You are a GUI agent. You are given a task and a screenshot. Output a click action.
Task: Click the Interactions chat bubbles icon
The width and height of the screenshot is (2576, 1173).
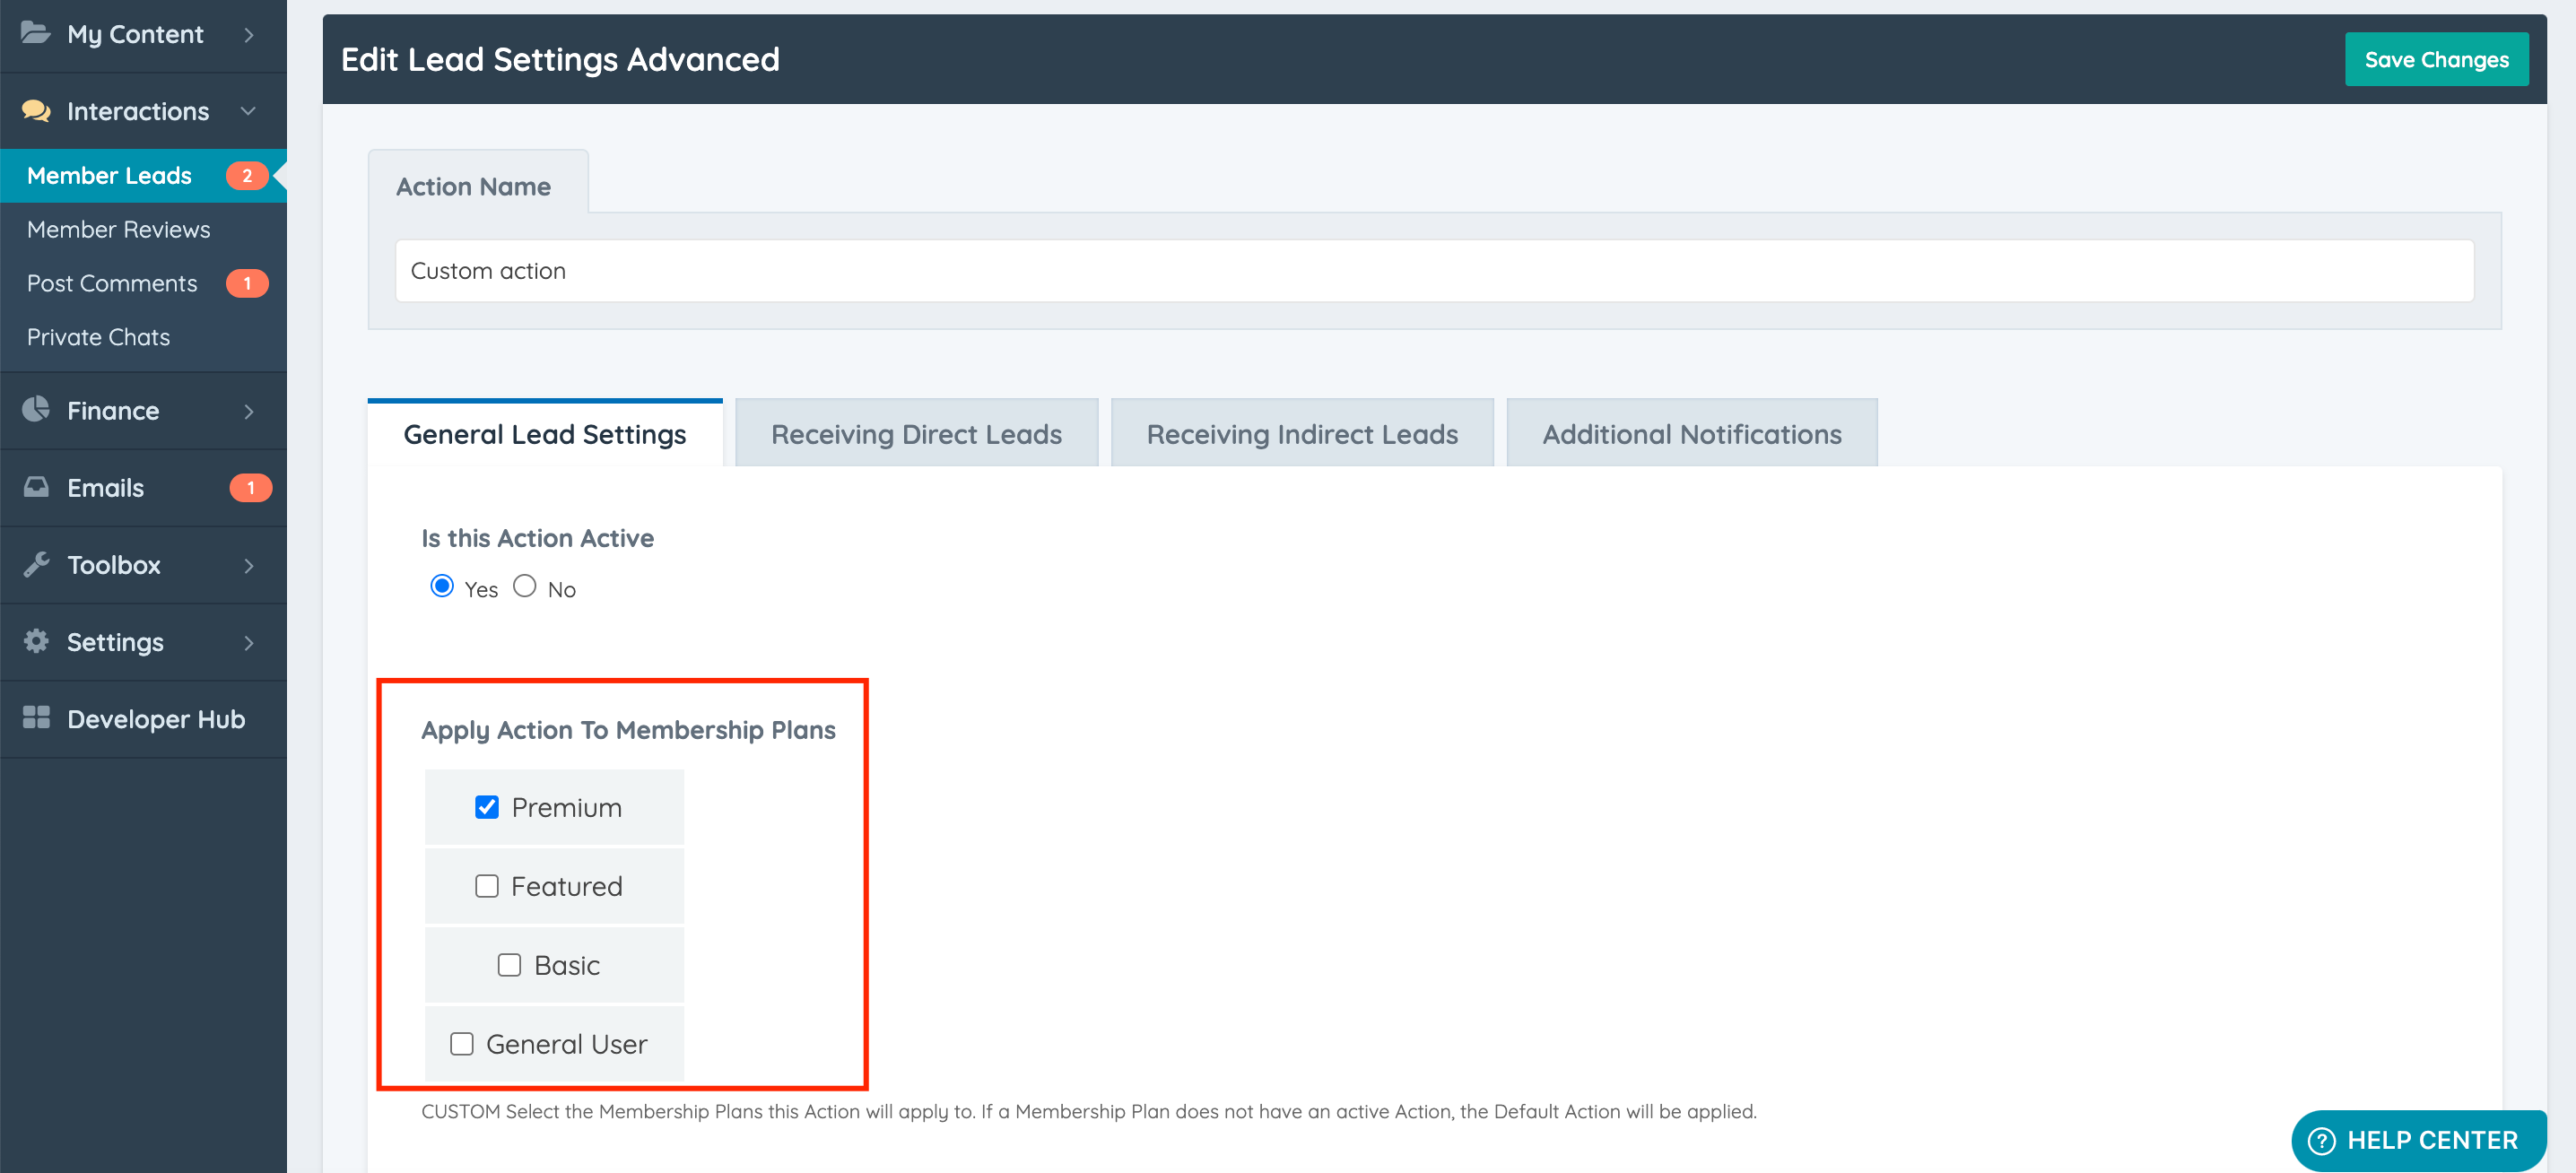coord(36,110)
